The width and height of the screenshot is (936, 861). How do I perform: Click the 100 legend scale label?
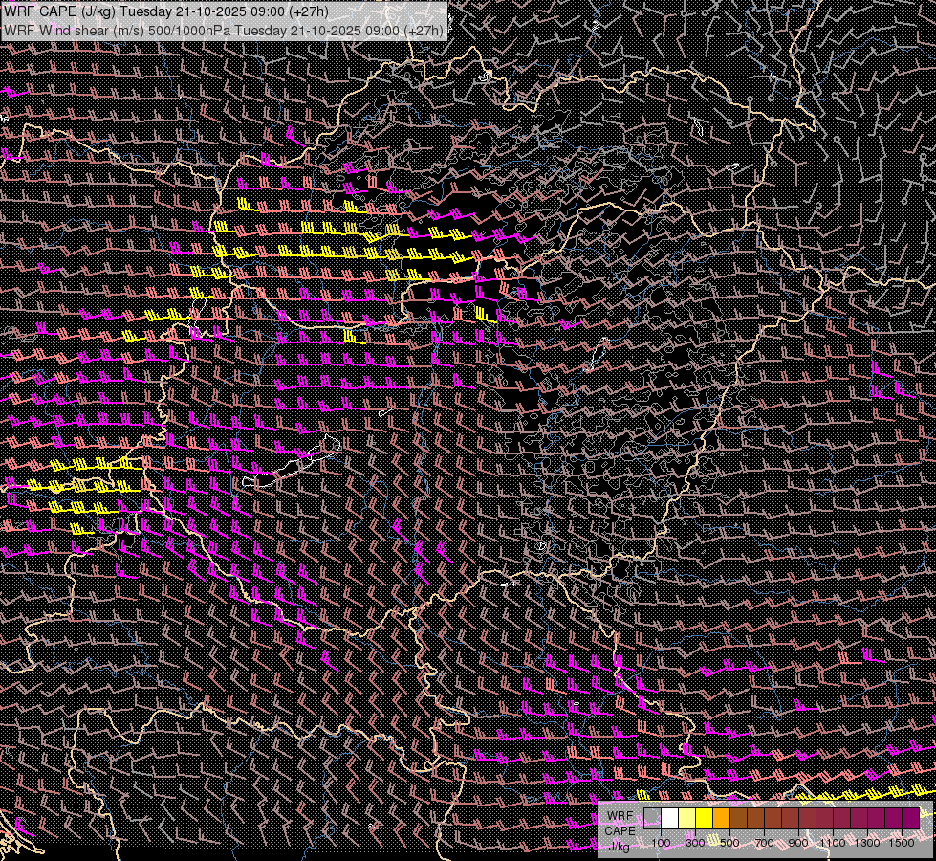(661, 843)
